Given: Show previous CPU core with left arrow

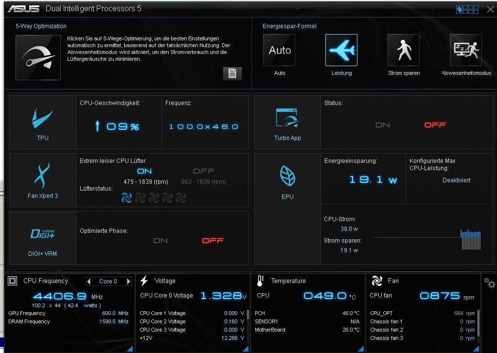Looking at the screenshot, I should 89,282.
